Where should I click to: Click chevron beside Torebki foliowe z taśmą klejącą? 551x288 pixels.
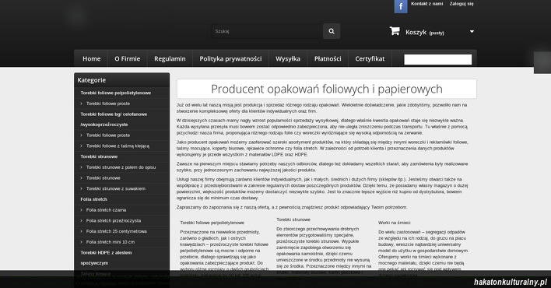coord(82,146)
